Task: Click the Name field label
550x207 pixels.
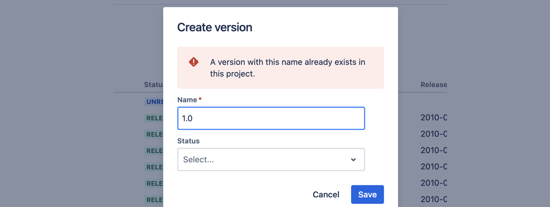Action: [187, 100]
